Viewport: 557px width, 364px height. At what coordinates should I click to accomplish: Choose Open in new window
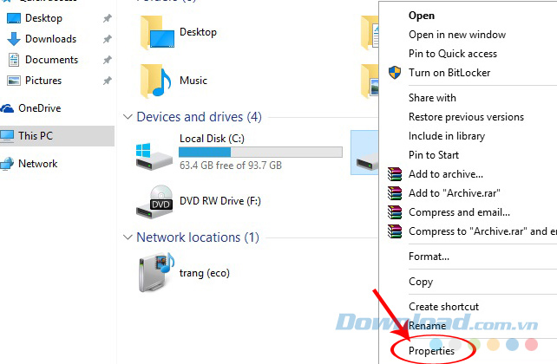tap(457, 35)
